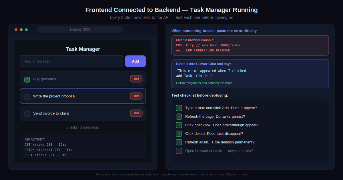Click the red window dot in browser bar
This screenshot has width=343, height=180.
[16, 30]
